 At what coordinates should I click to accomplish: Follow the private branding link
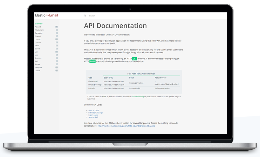tap(138, 97)
